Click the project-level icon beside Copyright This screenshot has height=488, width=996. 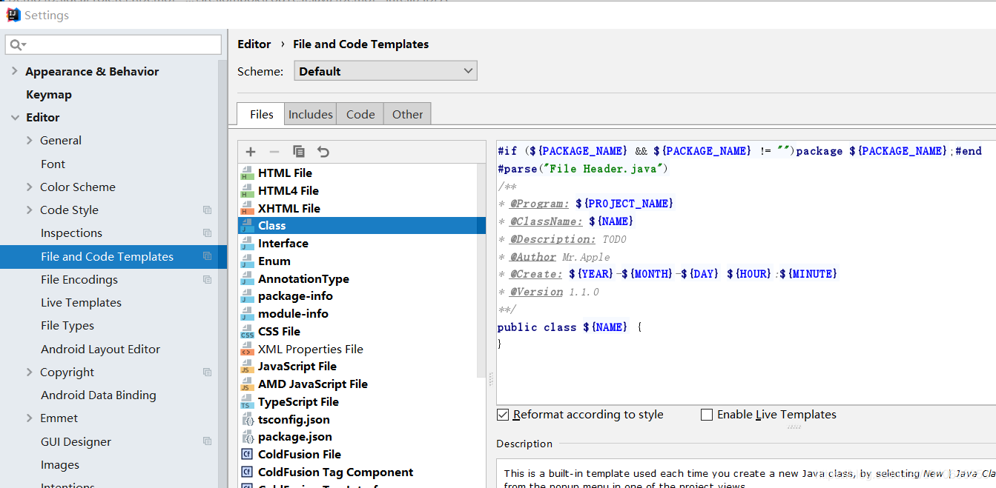207,372
